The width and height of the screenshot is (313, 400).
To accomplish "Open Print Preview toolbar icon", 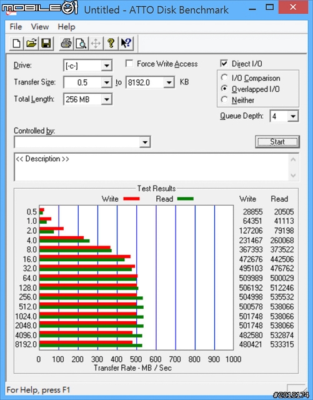I will point(81,43).
